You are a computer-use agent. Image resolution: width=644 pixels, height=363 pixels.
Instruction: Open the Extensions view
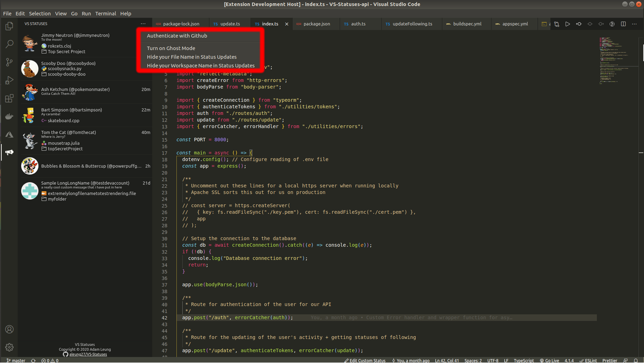[9, 99]
